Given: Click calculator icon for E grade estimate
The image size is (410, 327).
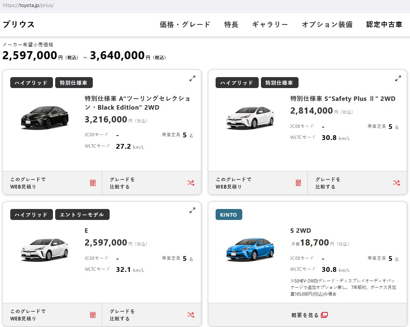Looking at the screenshot, I should pyautogui.click(x=93, y=315).
